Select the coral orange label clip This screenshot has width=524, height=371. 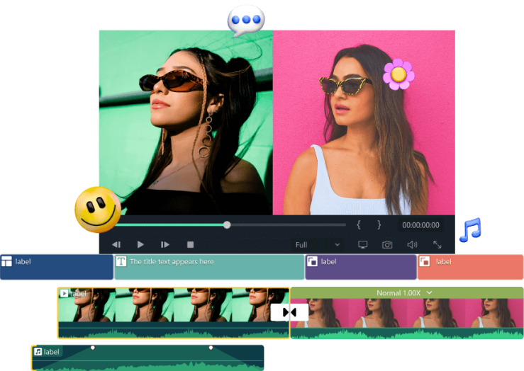coord(471,267)
